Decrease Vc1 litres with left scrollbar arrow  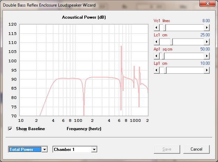(157, 28)
